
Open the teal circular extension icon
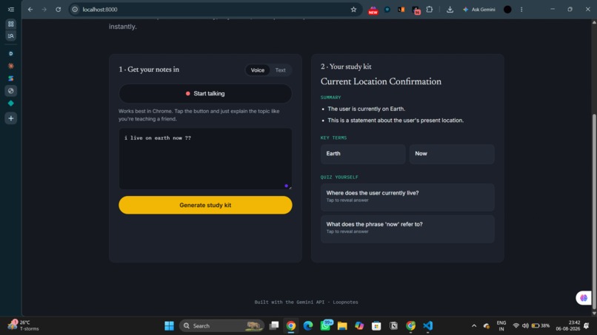click(387, 10)
